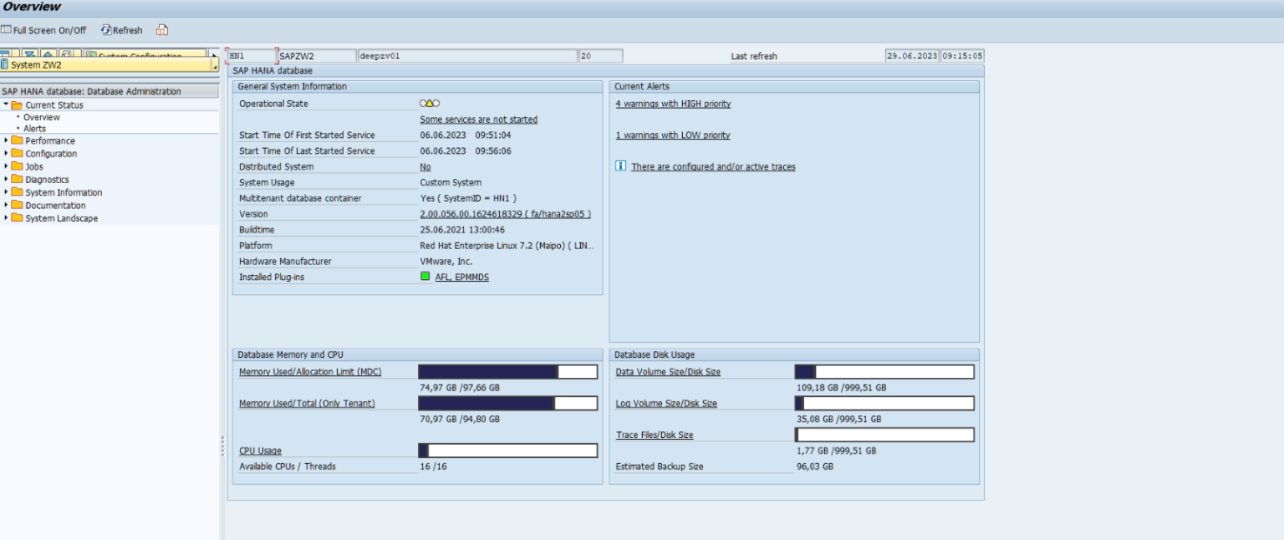Click the CPU Usage progress bar
1284x540 pixels.
point(508,450)
